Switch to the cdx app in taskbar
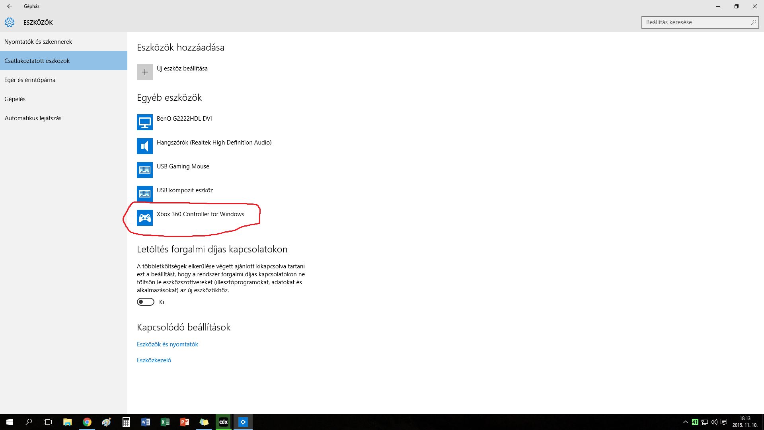 224,422
